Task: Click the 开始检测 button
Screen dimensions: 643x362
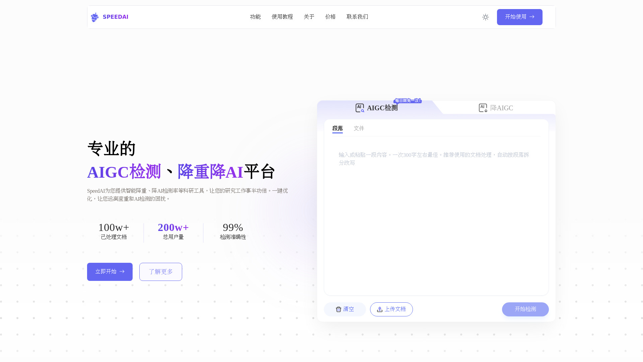Action: pos(525,309)
